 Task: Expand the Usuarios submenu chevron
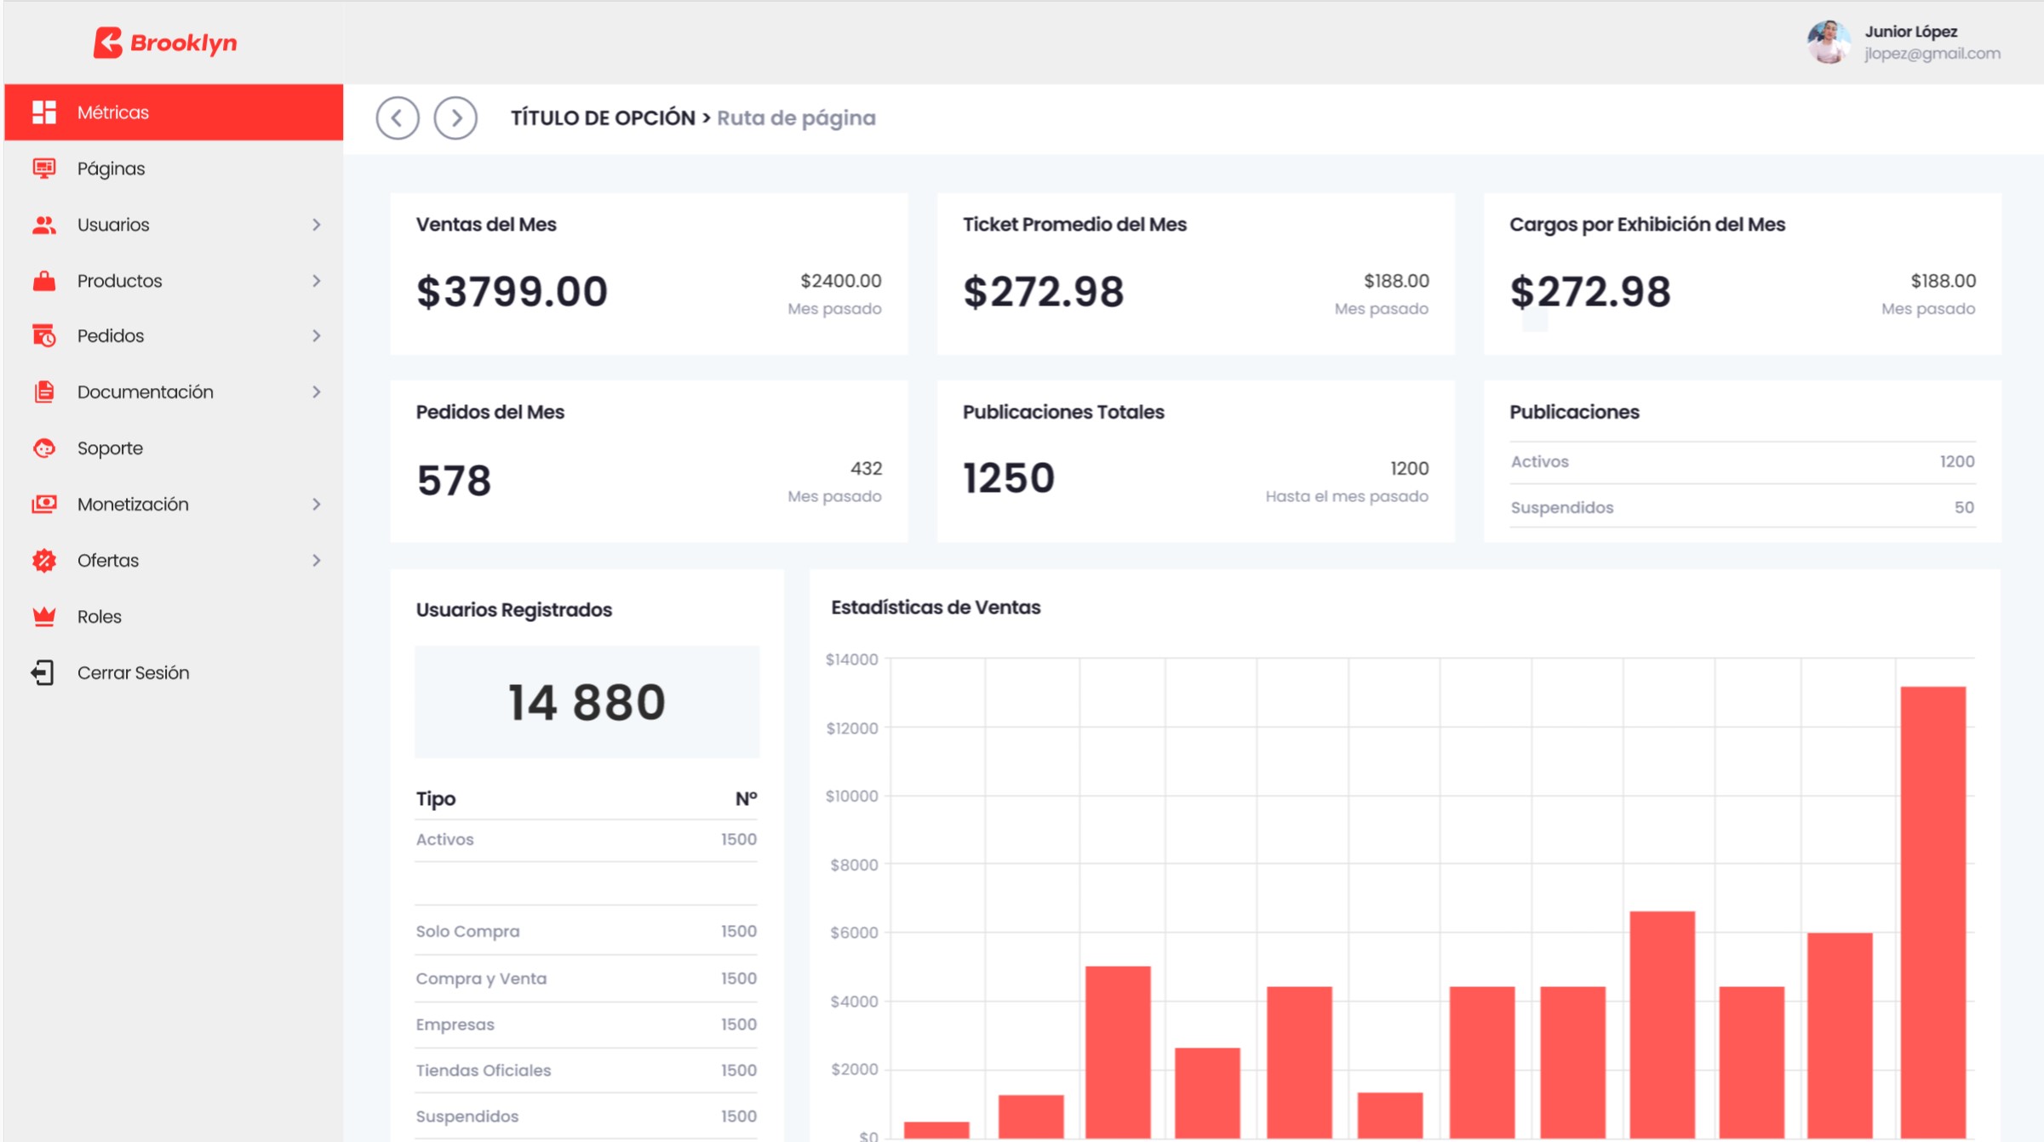(x=317, y=225)
